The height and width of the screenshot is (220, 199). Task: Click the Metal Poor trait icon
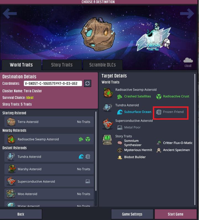[x=120, y=127]
